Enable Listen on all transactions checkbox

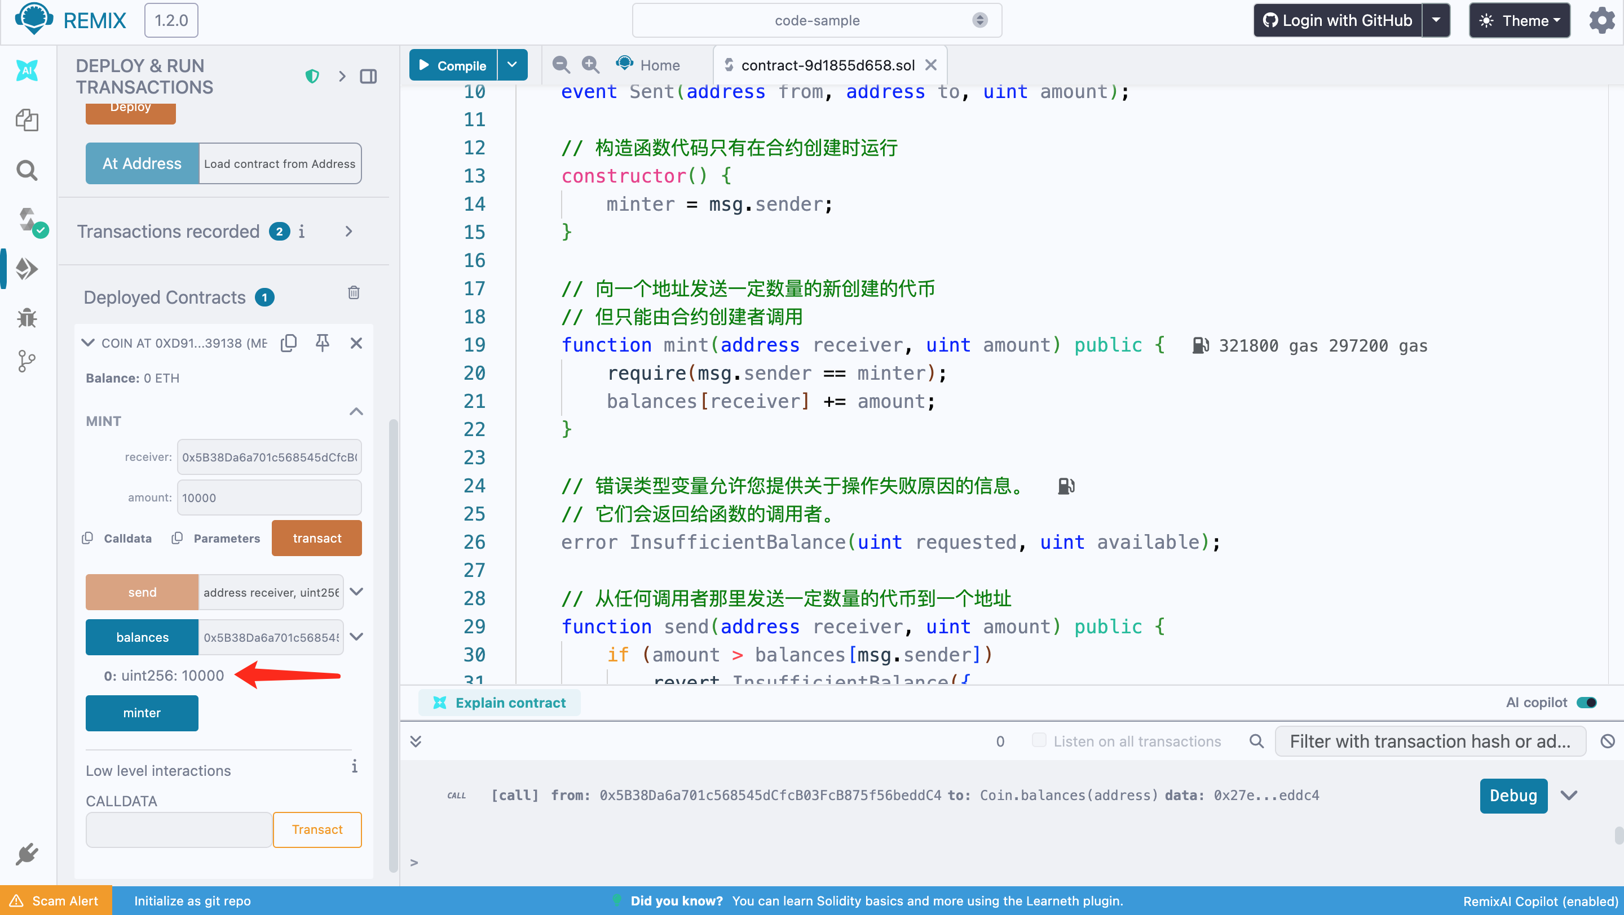pos(1038,740)
